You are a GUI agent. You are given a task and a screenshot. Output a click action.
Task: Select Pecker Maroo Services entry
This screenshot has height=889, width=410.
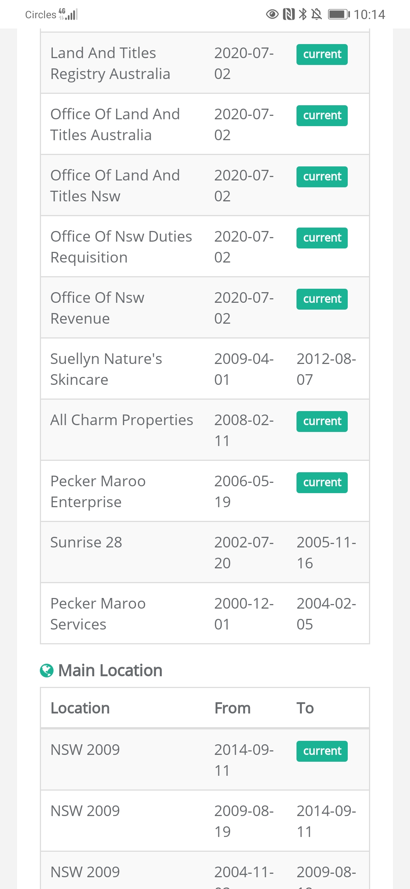tap(205, 614)
